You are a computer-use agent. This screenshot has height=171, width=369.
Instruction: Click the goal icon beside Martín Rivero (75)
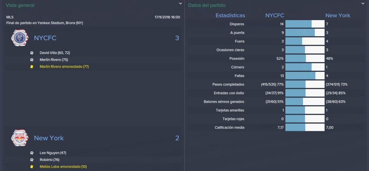pyautogui.click(x=32, y=60)
